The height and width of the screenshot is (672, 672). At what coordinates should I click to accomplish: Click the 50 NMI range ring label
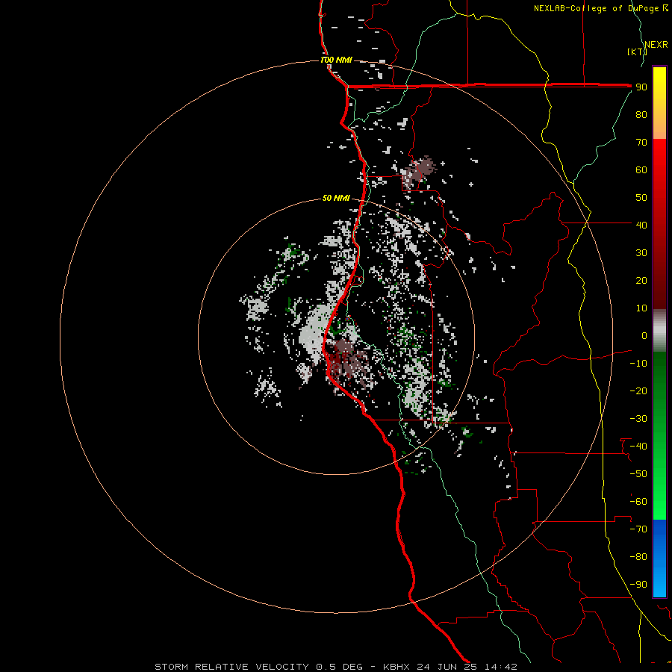[x=337, y=198]
